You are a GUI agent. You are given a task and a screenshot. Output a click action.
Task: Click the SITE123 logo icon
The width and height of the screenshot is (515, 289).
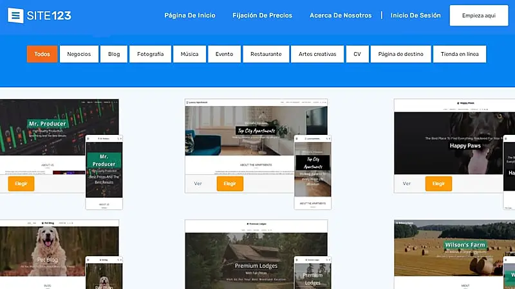tap(16, 15)
